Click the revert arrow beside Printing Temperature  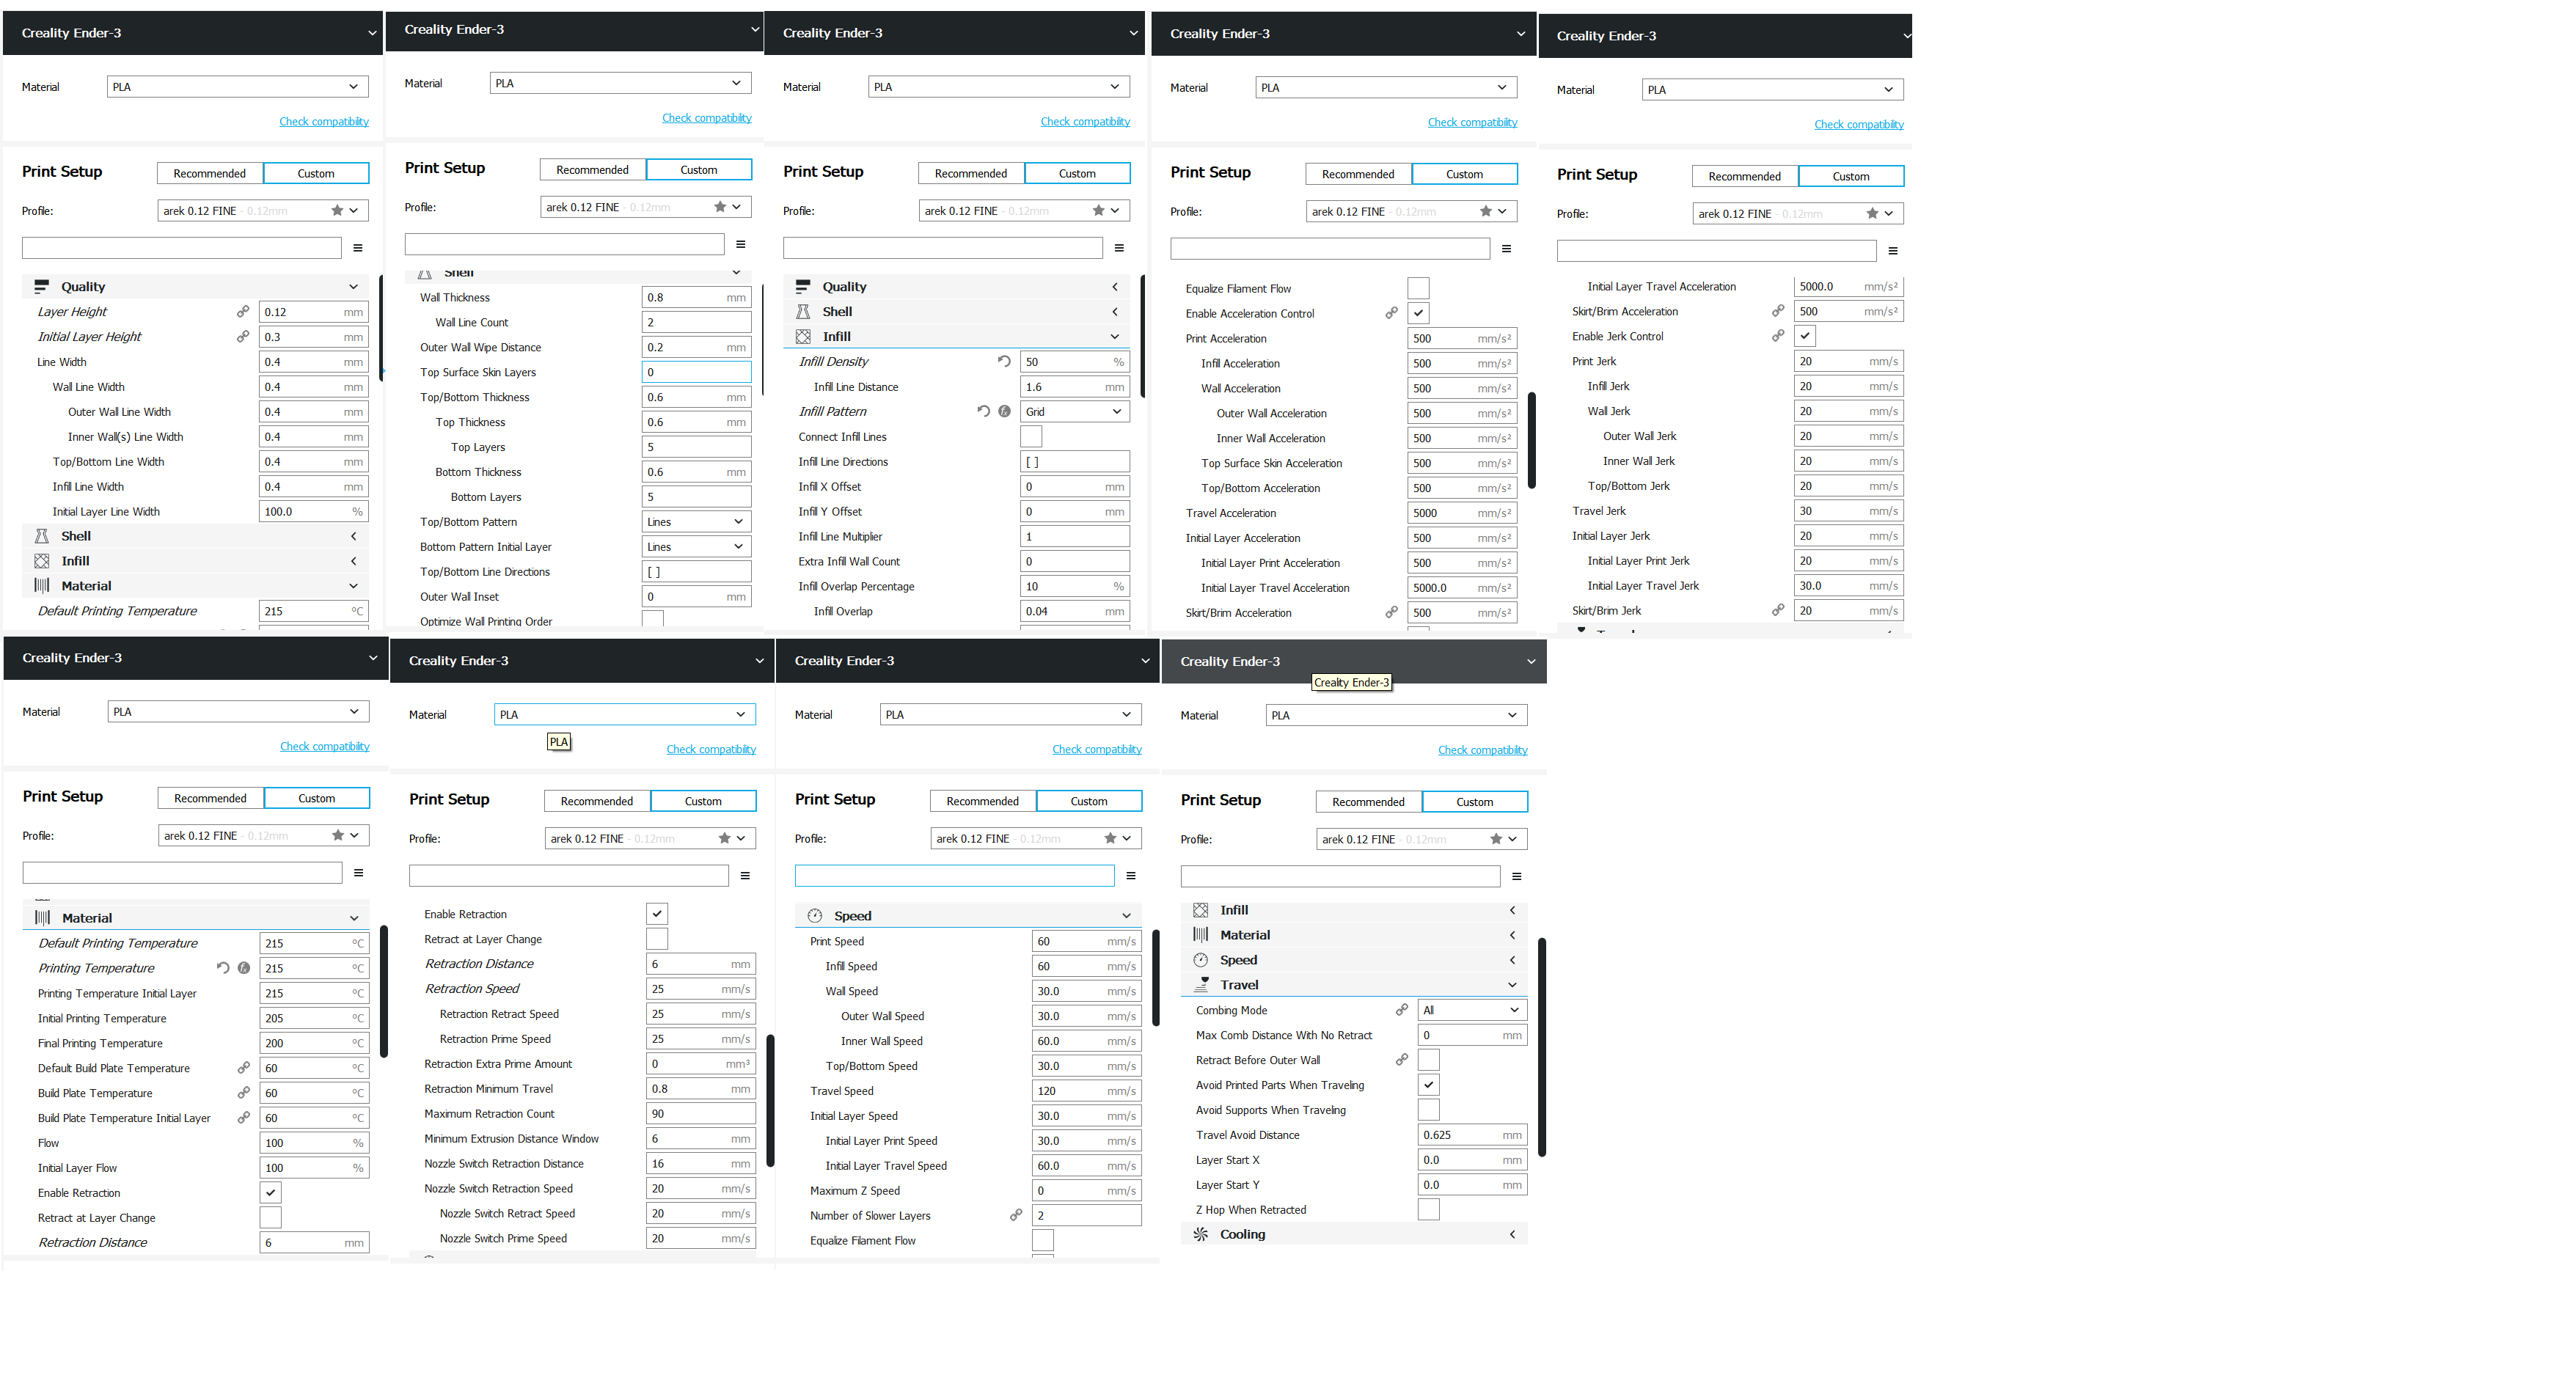[x=223, y=968]
